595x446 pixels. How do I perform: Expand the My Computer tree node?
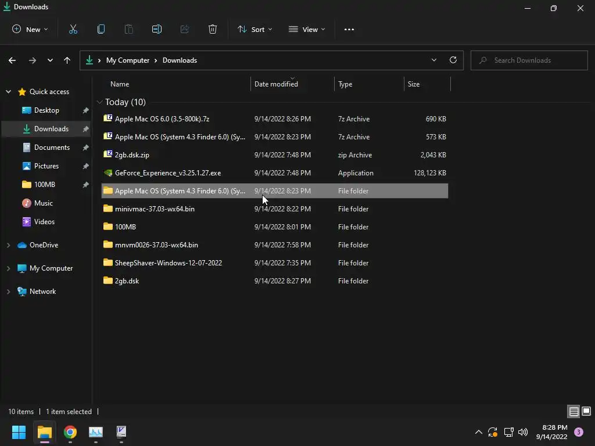pyautogui.click(x=8, y=268)
